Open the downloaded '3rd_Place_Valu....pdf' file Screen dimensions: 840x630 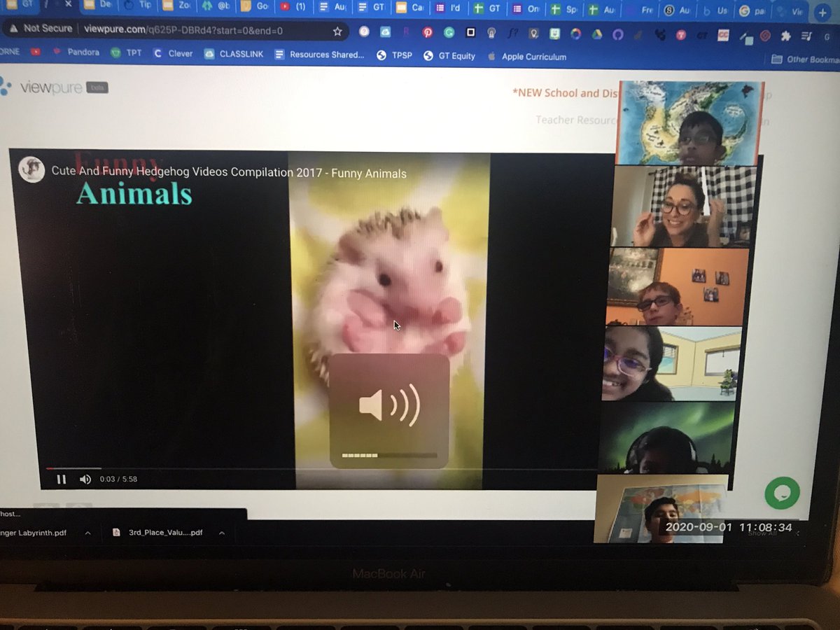(159, 533)
